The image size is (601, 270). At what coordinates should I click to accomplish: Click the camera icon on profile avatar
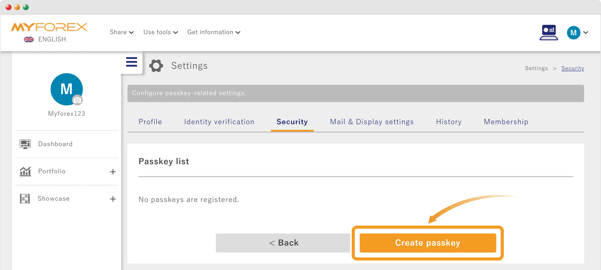[x=77, y=100]
